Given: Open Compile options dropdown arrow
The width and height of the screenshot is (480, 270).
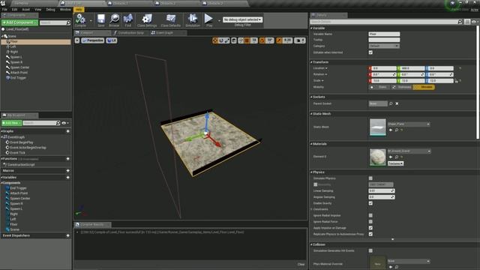Looking at the screenshot, I should click(x=91, y=20).
